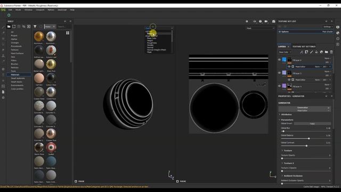Select Environments shelf category

[17, 85]
